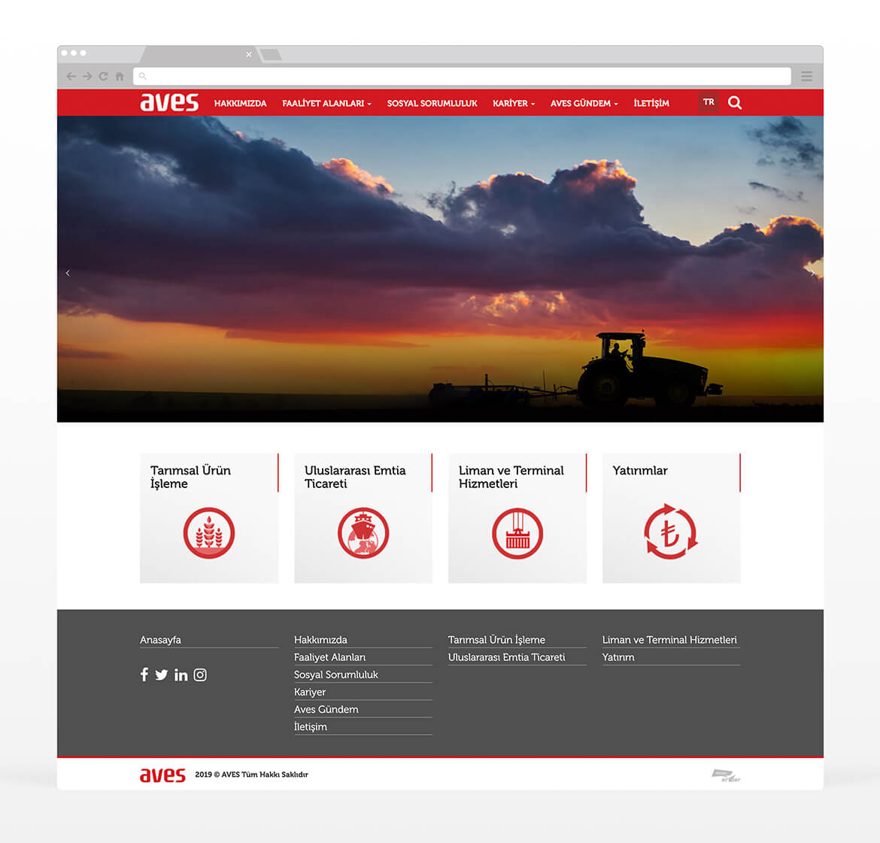Open the Hakkımızda menu item

pyautogui.click(x=240, y=103)
